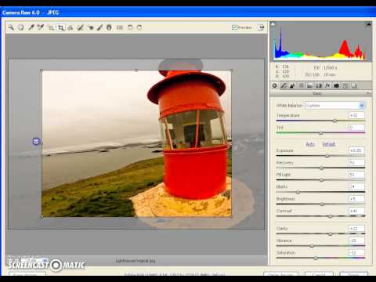Click the Brightness value field

click(x=356, y=199)
